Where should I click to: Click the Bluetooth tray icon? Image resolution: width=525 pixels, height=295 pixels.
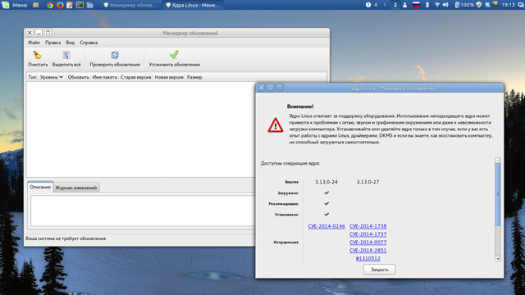[x=427, y=5]
